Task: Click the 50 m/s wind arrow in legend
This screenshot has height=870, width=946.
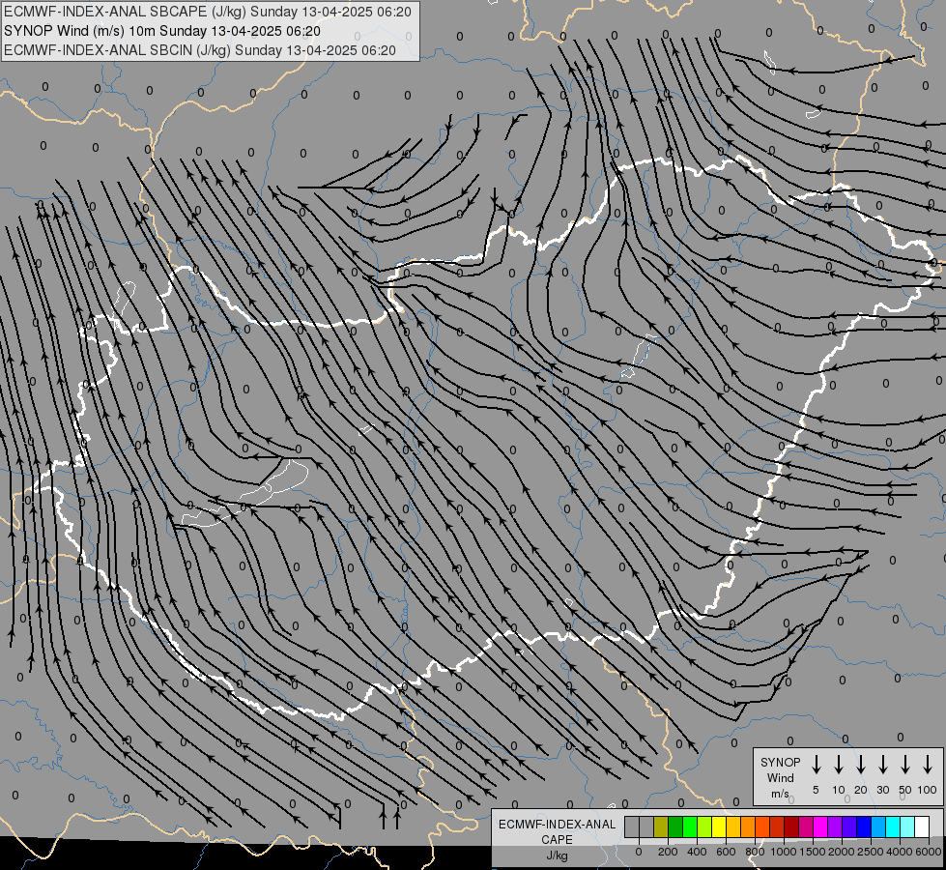Action: 905,765
